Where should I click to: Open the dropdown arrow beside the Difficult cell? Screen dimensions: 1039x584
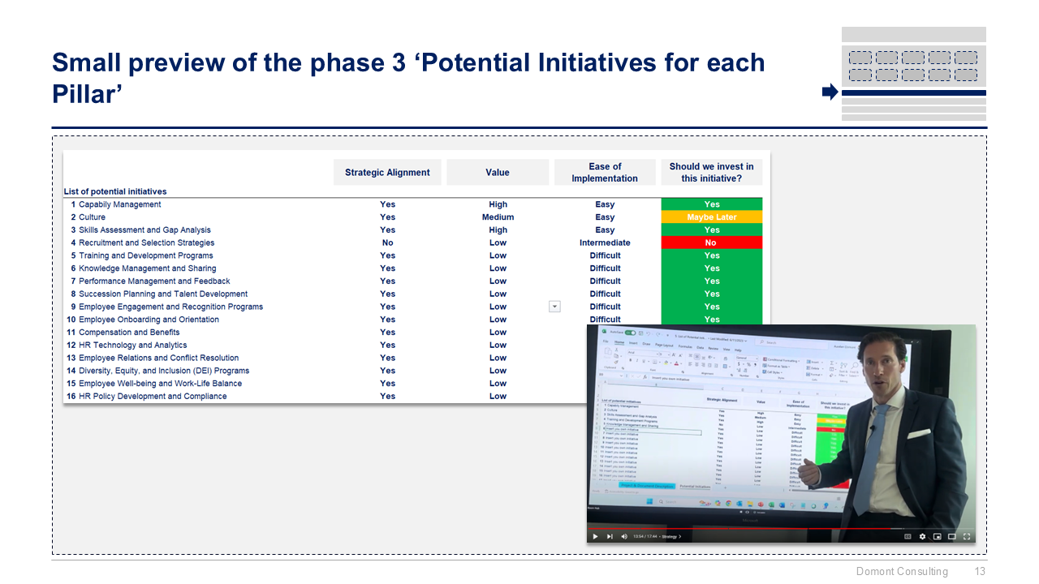coord(554,307)
